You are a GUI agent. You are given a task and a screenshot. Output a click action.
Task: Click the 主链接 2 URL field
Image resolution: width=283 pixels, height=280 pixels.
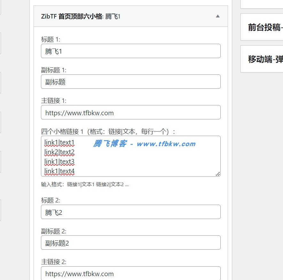click(x=130, y=274)
